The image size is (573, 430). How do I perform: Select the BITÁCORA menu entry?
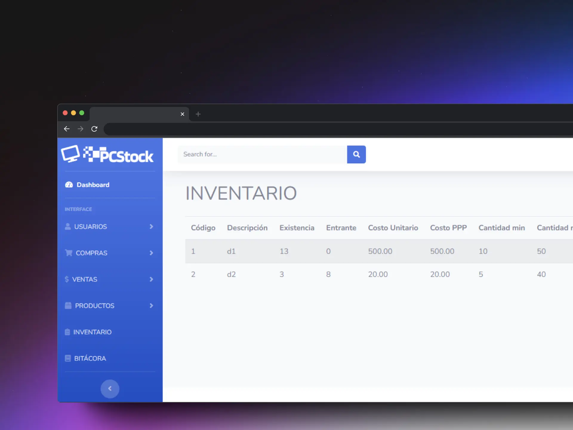[90, 358]
